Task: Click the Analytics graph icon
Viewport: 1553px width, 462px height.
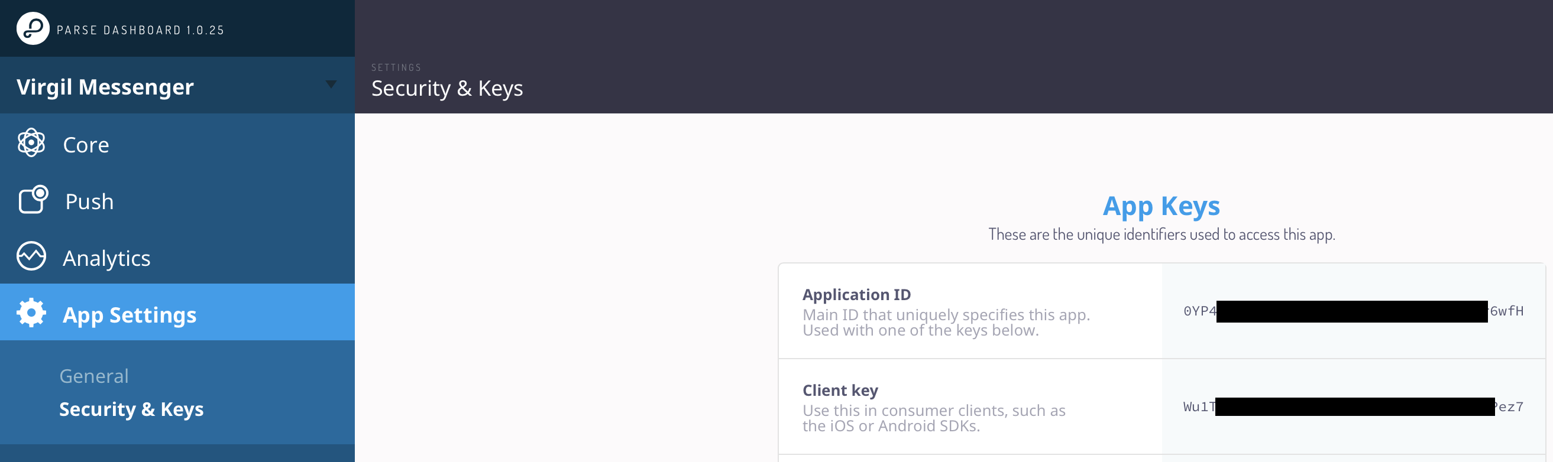Action: [31, 256]
